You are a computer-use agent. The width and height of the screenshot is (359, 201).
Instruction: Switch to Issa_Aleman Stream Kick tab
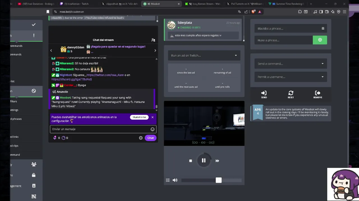click(x=203, y=4)
